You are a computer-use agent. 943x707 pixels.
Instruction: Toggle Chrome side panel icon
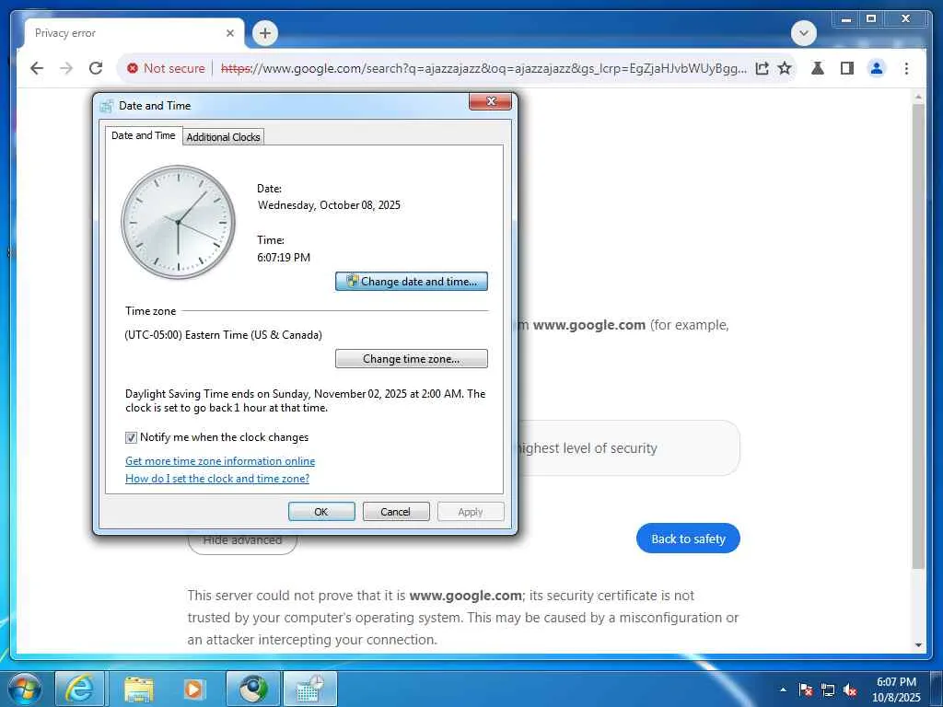[x=847, y=68]
